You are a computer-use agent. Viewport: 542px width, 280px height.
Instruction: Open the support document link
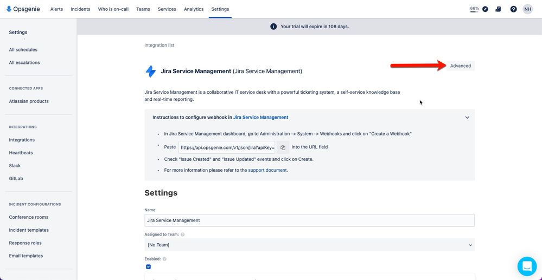[267, 170]
